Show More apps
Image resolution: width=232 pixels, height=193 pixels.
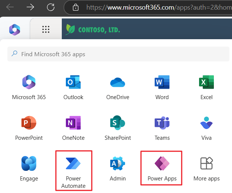[x=206, y=169]
